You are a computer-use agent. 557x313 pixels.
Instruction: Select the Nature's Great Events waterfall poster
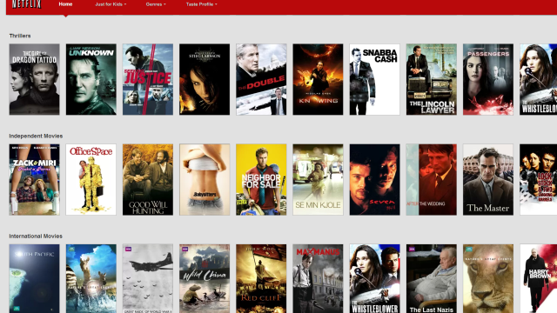coord(91,278)
